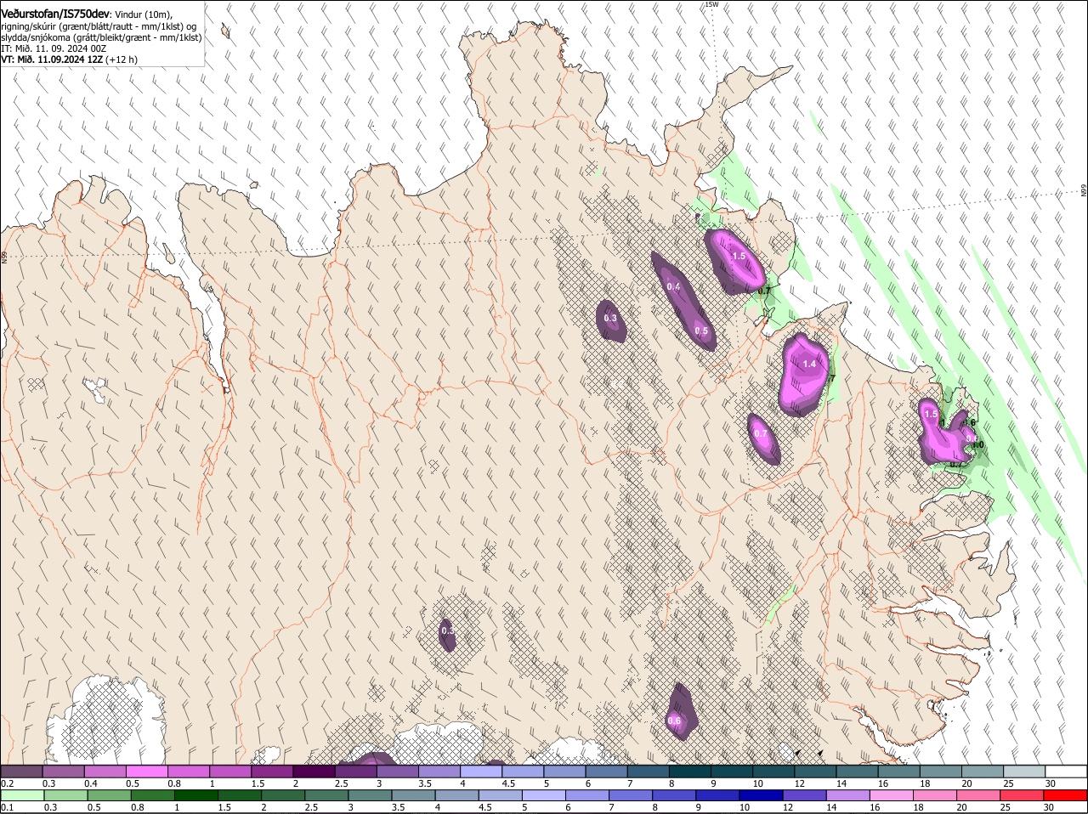Screen dimensions: 1088x814
Task: Click the 'rigning/skúrir' description line
Action: pyautogui.click(x=99, y=26)
